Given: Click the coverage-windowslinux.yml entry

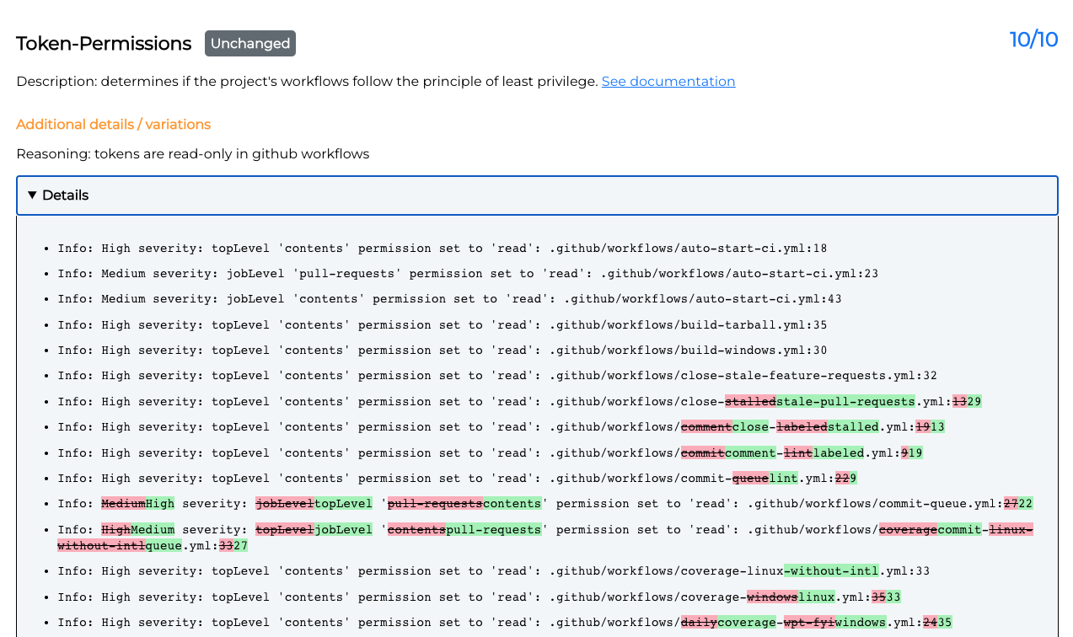Looking at the screenshot, I should 480,597.
